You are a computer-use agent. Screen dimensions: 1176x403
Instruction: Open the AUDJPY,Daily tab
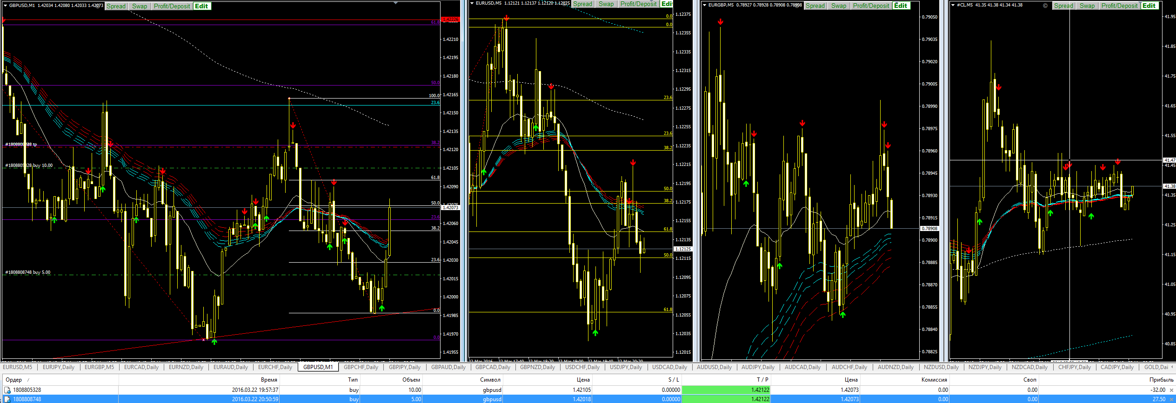click(x=758, y=367)
